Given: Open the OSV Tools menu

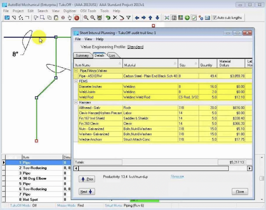Looking at the screenshot, I should tap(88, 11).
